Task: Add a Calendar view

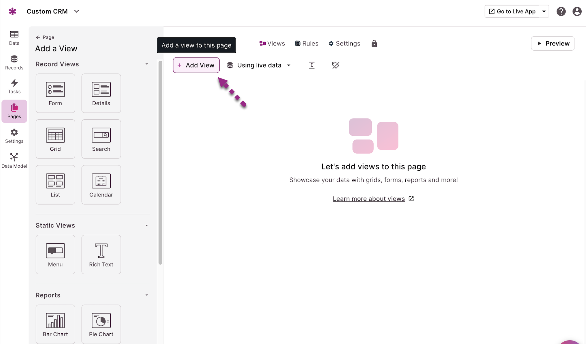Action: click(x=101, y=185)
